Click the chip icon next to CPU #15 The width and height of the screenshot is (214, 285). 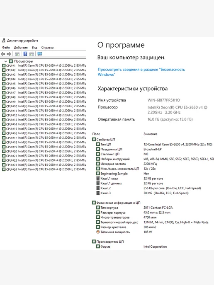(x=4, y=129)
